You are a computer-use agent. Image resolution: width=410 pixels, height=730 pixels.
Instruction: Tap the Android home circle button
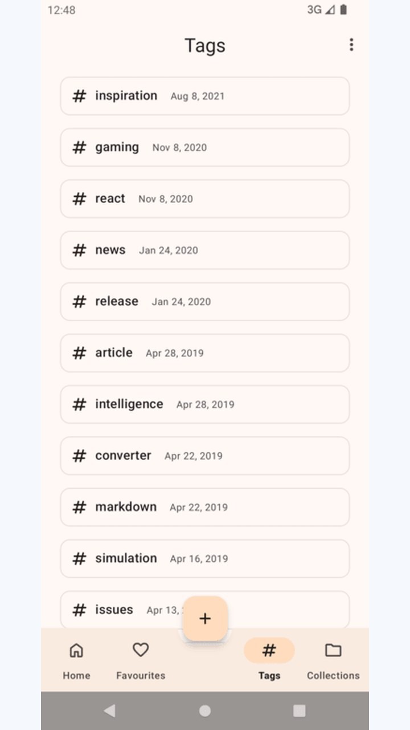(205, 710)
